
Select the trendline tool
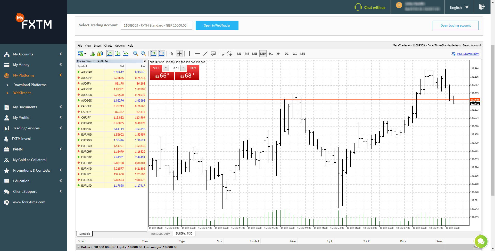205,54
